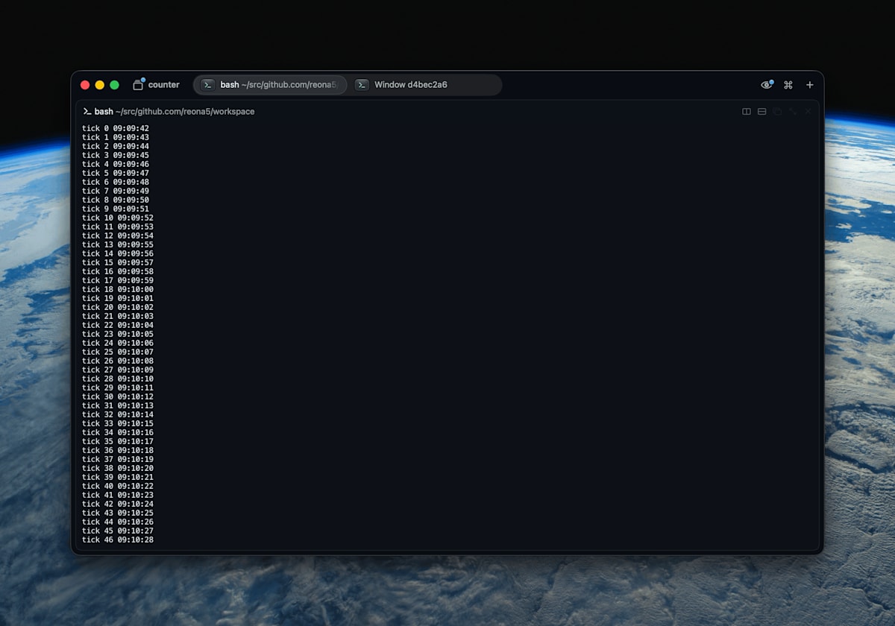Switch to the Window d4bec2a6 tab
The width and height of the screenshot is (895, 626).
[x=425, y=85]
